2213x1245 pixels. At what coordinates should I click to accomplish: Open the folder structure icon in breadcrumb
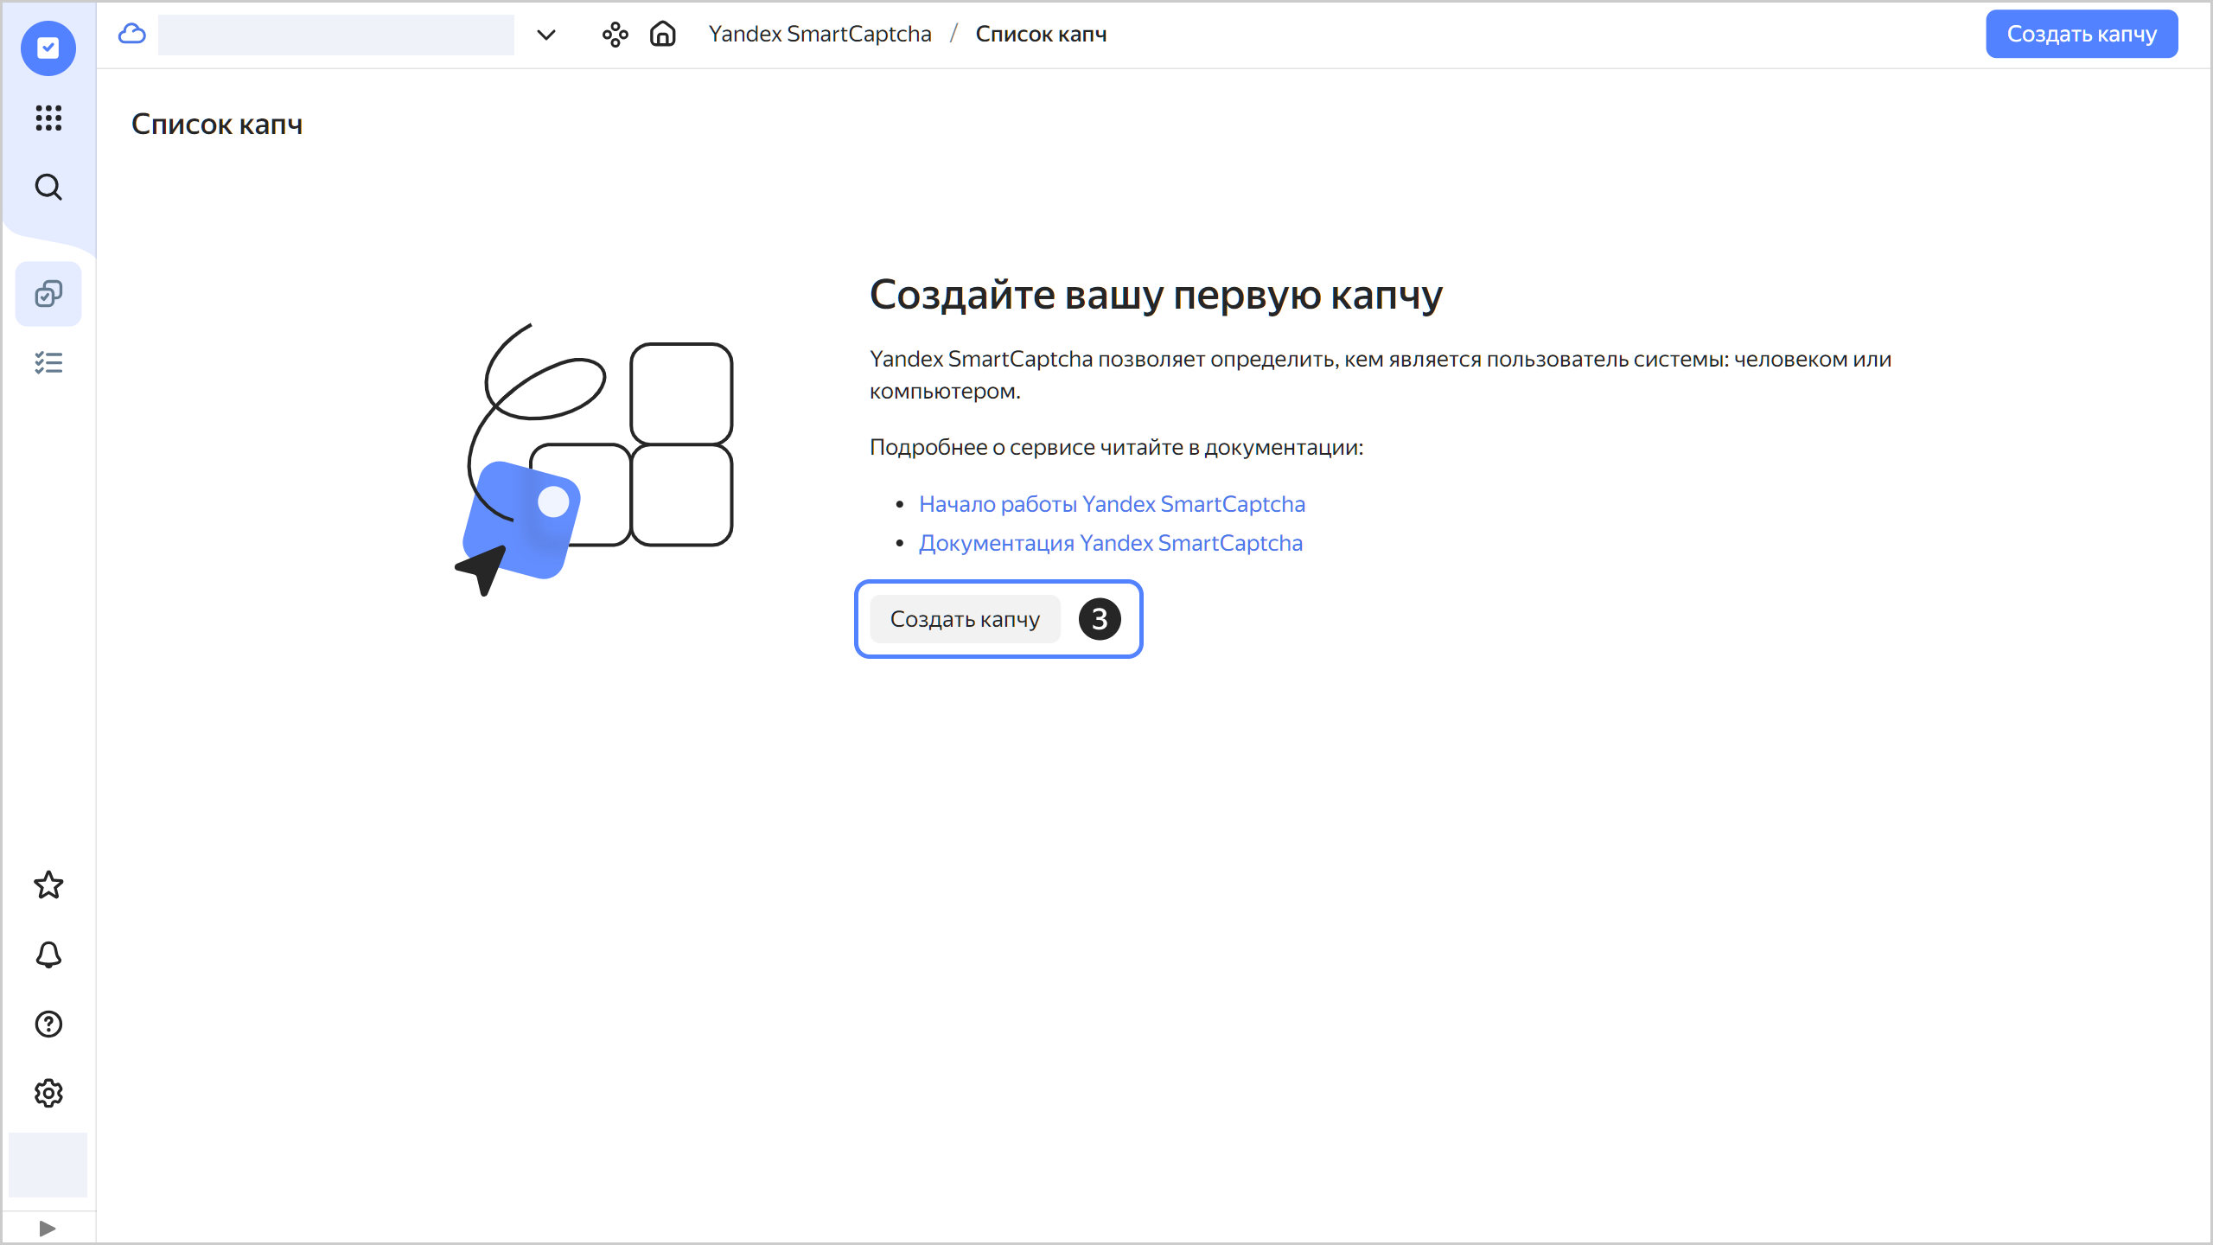click(615, 35)
